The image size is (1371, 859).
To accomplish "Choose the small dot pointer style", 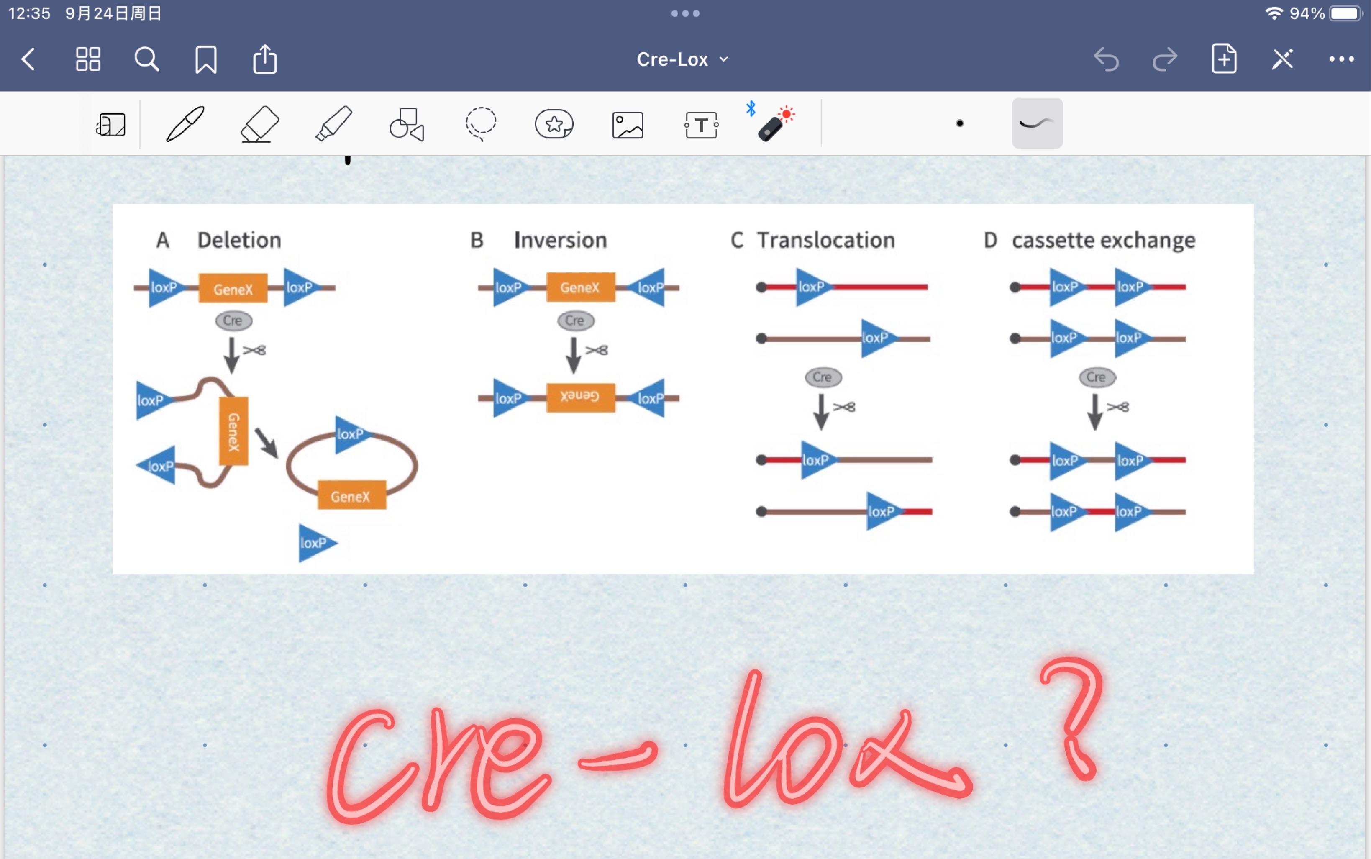I will pyautogui.click(x=960, y=123).
